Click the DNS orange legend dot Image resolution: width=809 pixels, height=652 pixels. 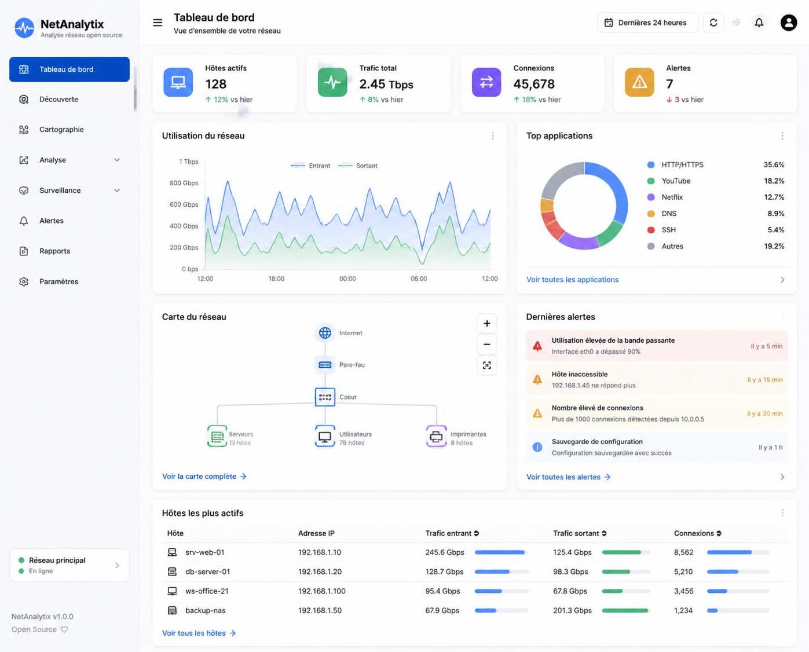pyautogui.click(x=651, y=214)
